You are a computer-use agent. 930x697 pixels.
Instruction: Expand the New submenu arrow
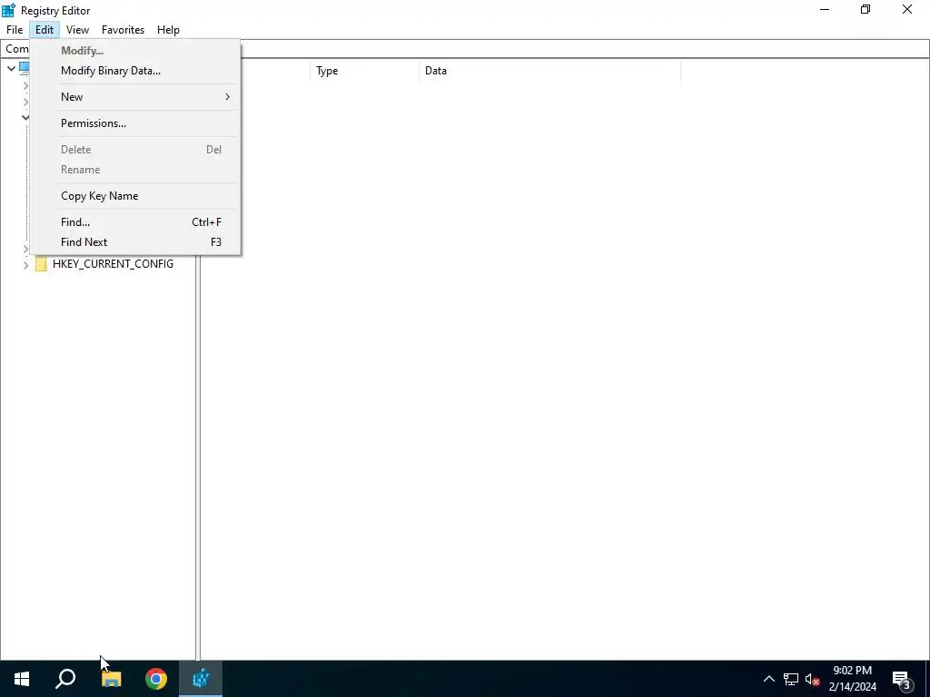tap(227, 96)
